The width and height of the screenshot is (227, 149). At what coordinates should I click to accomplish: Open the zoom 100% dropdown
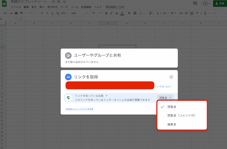(x=32, y=13)
